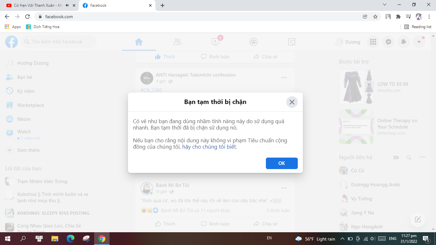436x245 pixels.
Task: Go to Facebook Home icon
Action: click(139, 41)
